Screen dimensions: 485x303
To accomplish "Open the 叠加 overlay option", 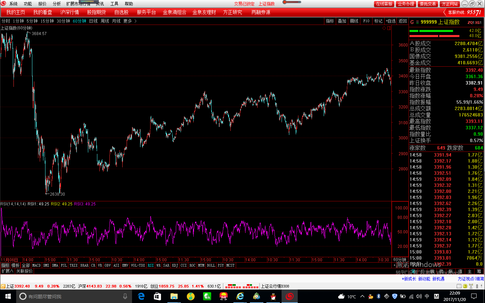I will coord(342,21).
